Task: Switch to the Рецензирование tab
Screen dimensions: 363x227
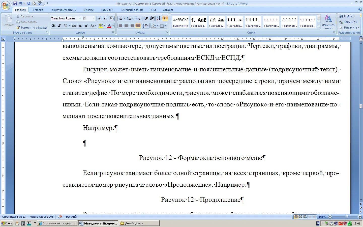Action: click(x=132, y=10)
